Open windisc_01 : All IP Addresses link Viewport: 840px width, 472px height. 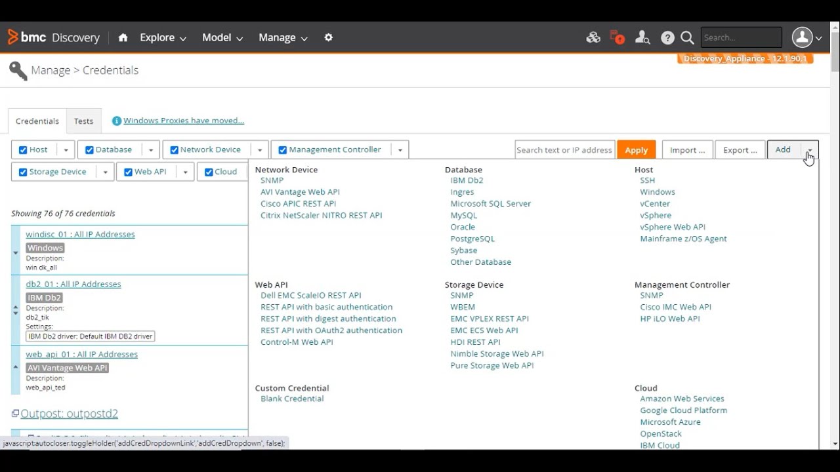tap(81, 235)
